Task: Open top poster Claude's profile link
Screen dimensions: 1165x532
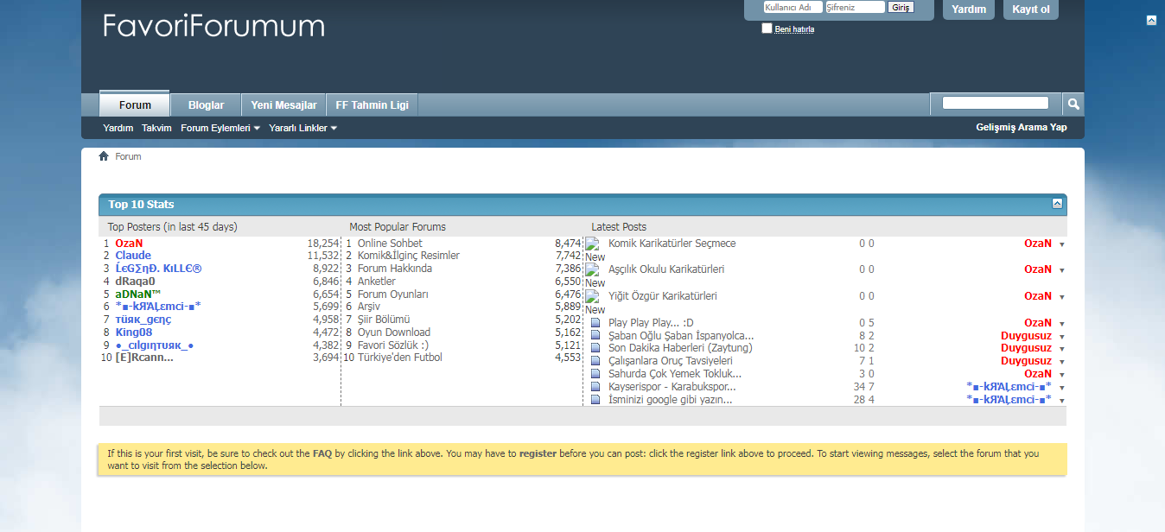Action: tap(133, 256)
